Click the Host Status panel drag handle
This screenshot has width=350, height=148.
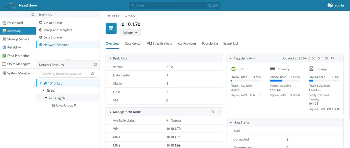click(339, 122)
